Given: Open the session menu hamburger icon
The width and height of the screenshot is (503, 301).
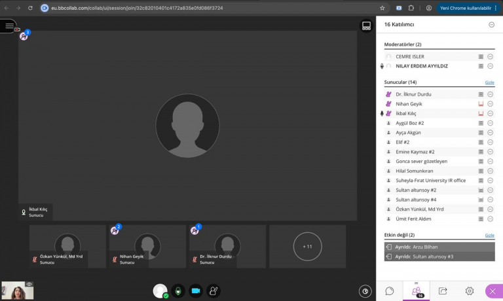Looking at the screenshot, I should click(9, 26).
